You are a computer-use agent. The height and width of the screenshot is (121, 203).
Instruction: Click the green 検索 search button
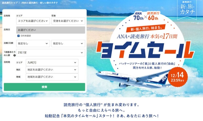coord(44,87)
